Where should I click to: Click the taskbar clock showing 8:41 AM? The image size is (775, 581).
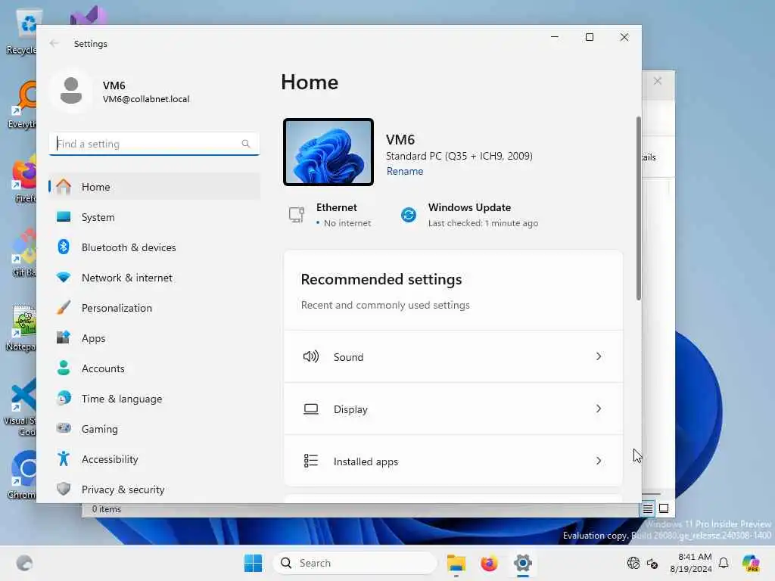tap(691, 563)
